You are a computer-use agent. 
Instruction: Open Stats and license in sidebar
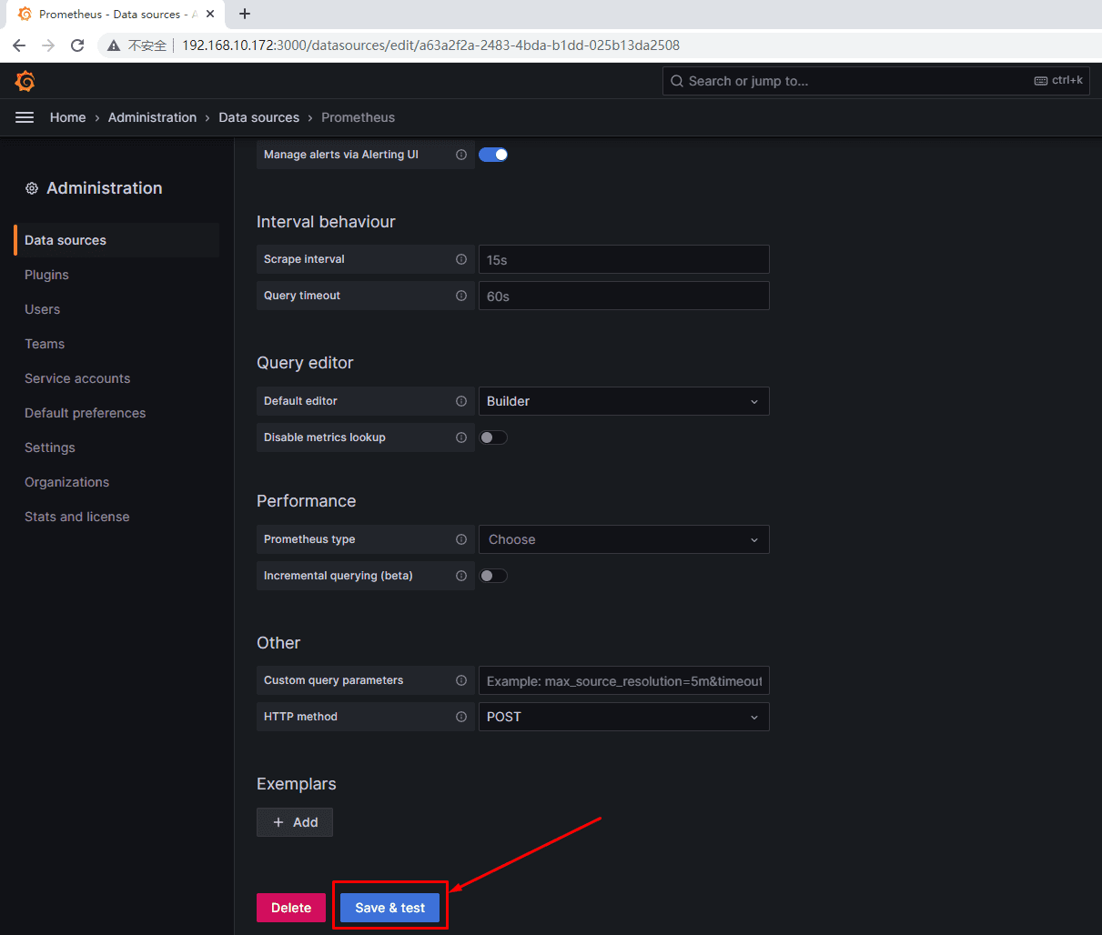(x=77, y=517)
